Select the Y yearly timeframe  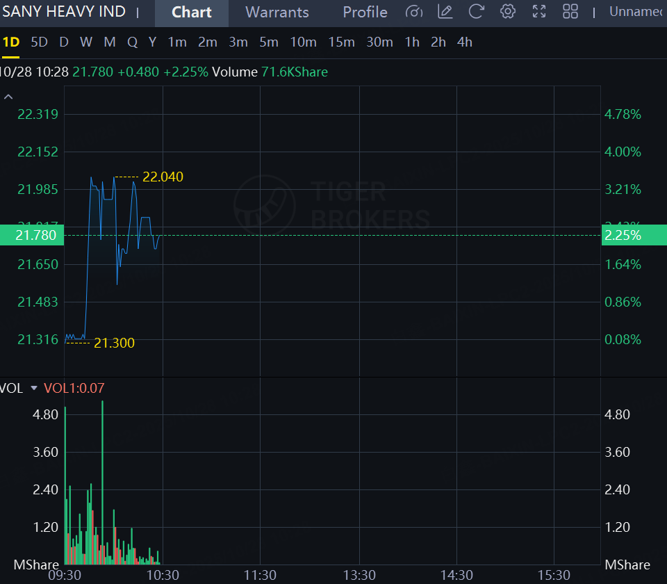point(152,42)
